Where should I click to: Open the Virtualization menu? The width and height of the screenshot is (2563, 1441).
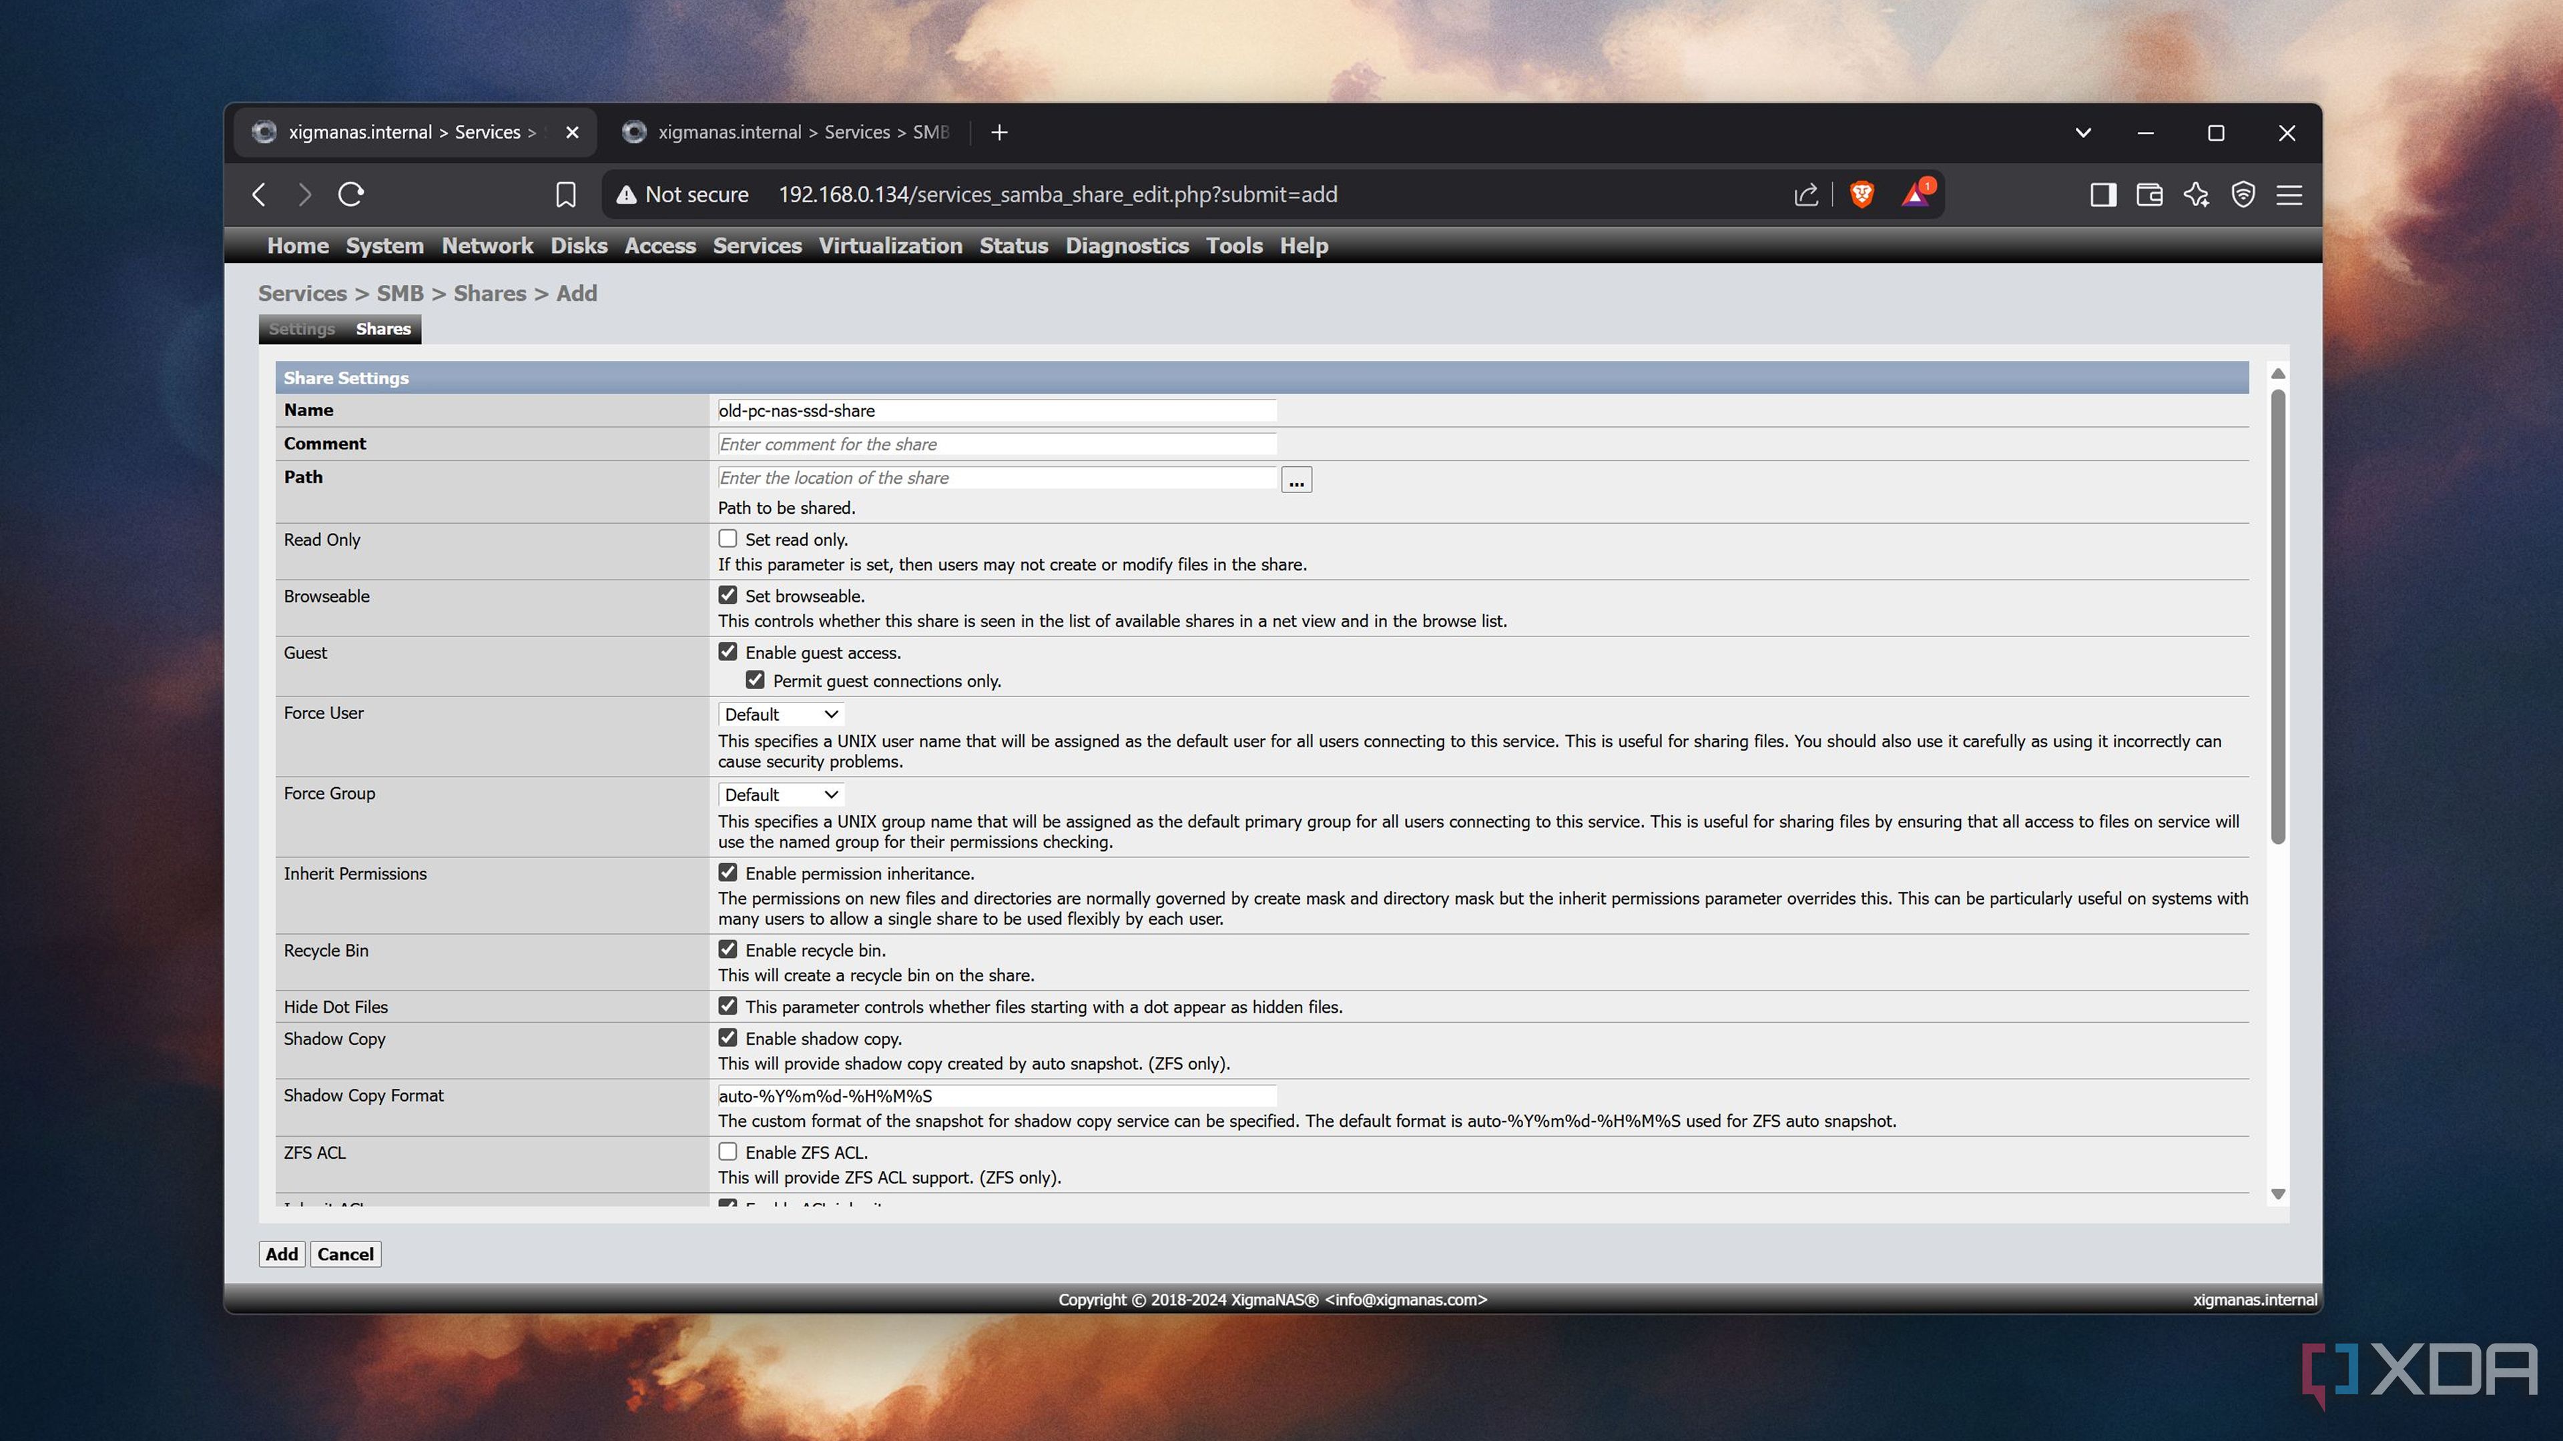pos(890,246)
